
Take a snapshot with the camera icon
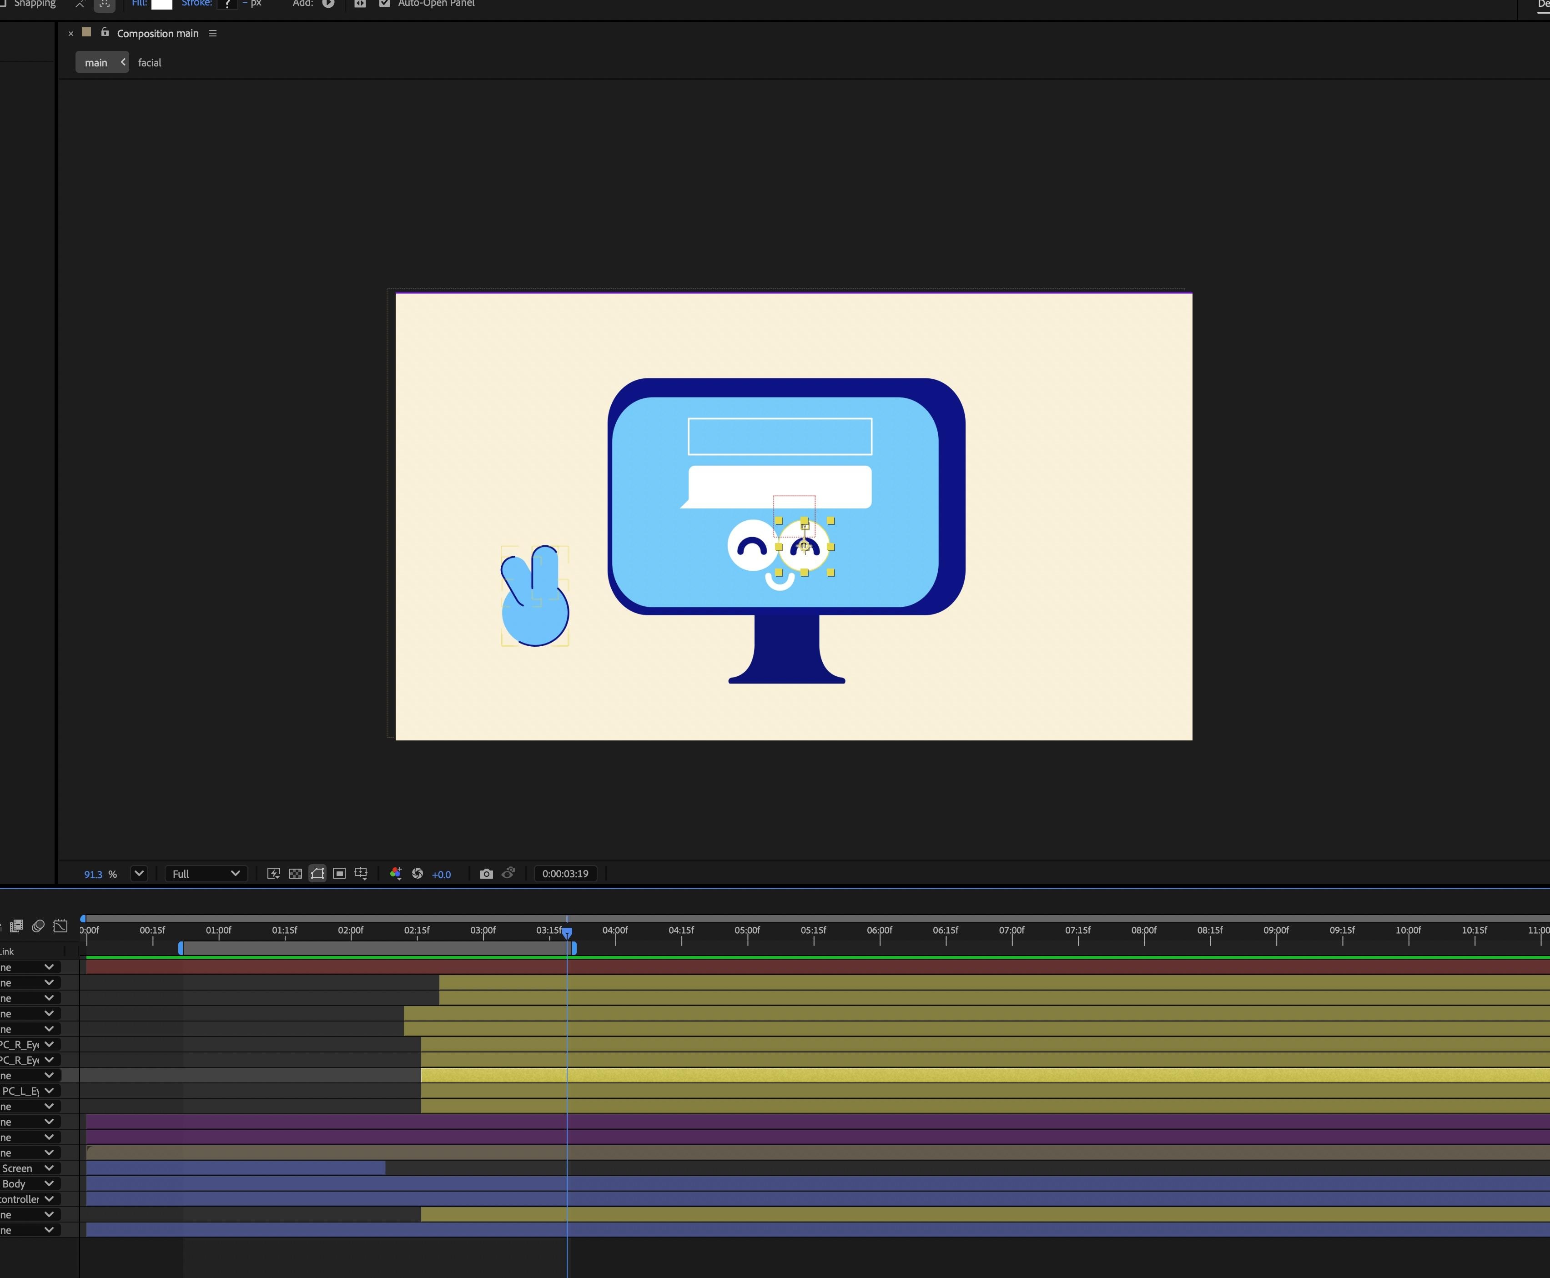coord(487,873)
